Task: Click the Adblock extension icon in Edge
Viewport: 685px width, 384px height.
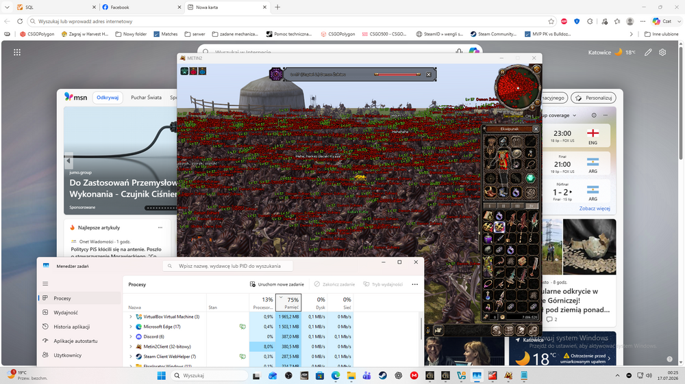Action: point(564,21)
